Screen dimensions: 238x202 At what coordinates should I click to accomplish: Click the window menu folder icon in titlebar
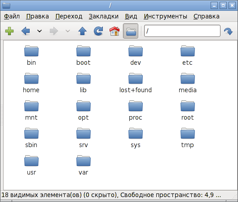(6, 5)
